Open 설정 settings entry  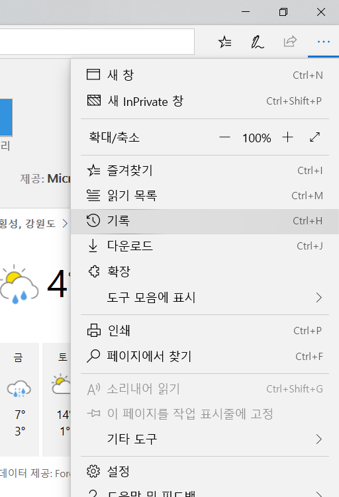click(205, 471)
